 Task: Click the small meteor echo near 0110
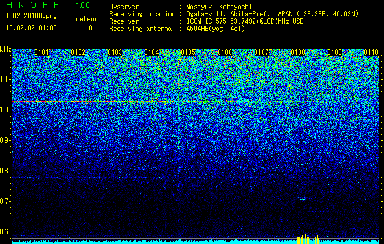pos(362,199)
